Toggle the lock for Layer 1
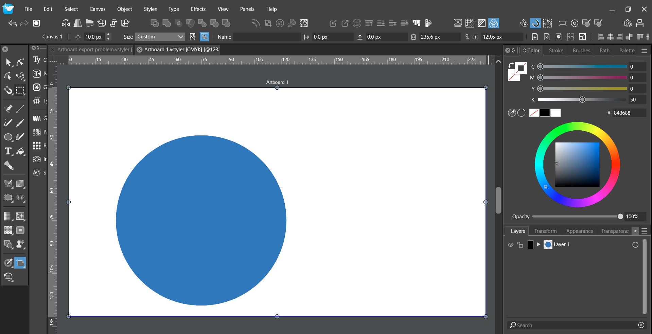This screenshot has height=334, width=652. point(520,245)
